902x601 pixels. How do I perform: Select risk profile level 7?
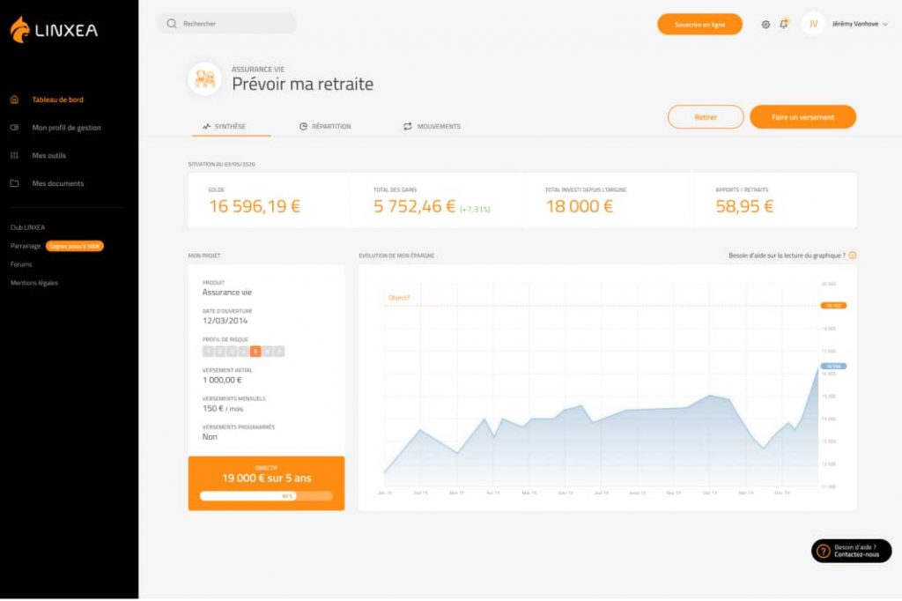point(278,351)
